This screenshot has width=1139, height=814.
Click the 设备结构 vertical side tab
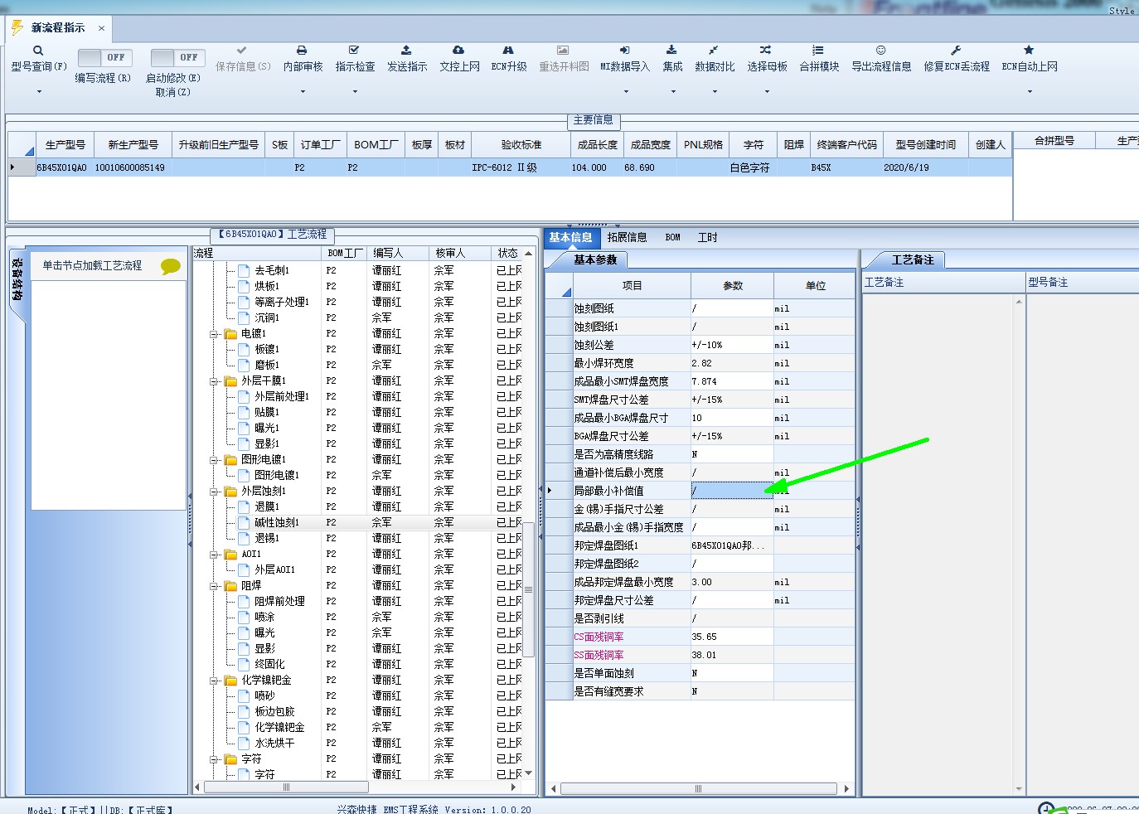pyautogui.click(x=17, y=279)
